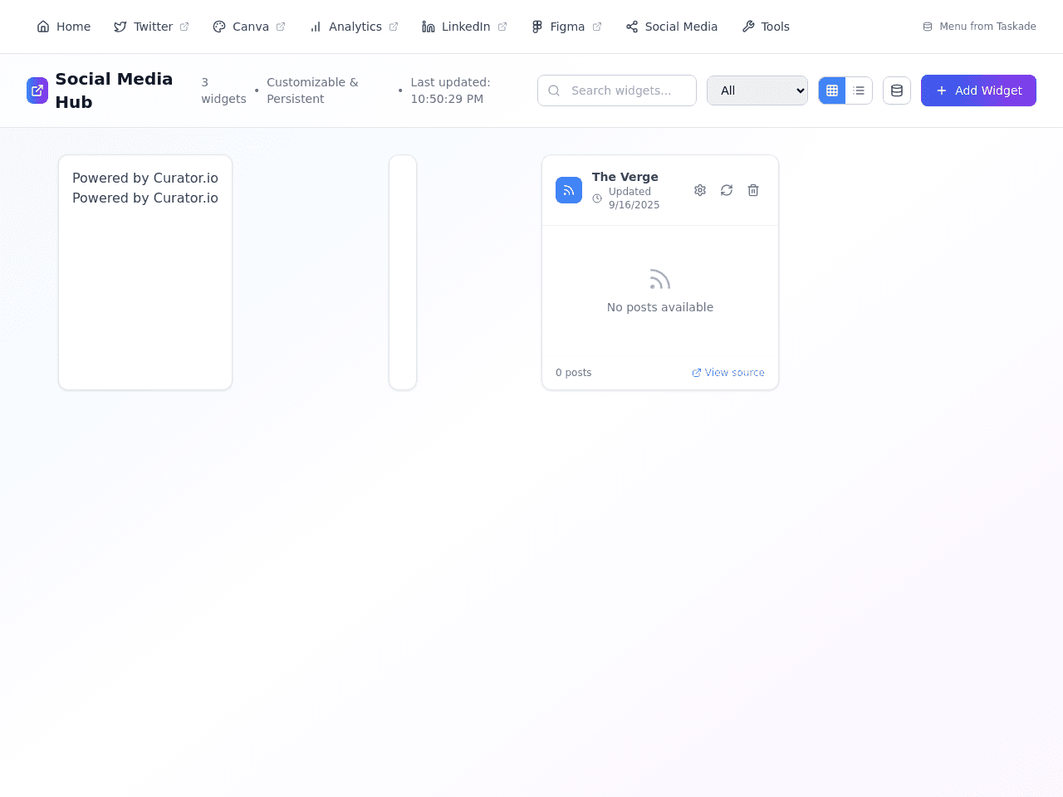Open the Twitter nav link
The width and height of the screenshot is (1063, 797).
point(151,27)
